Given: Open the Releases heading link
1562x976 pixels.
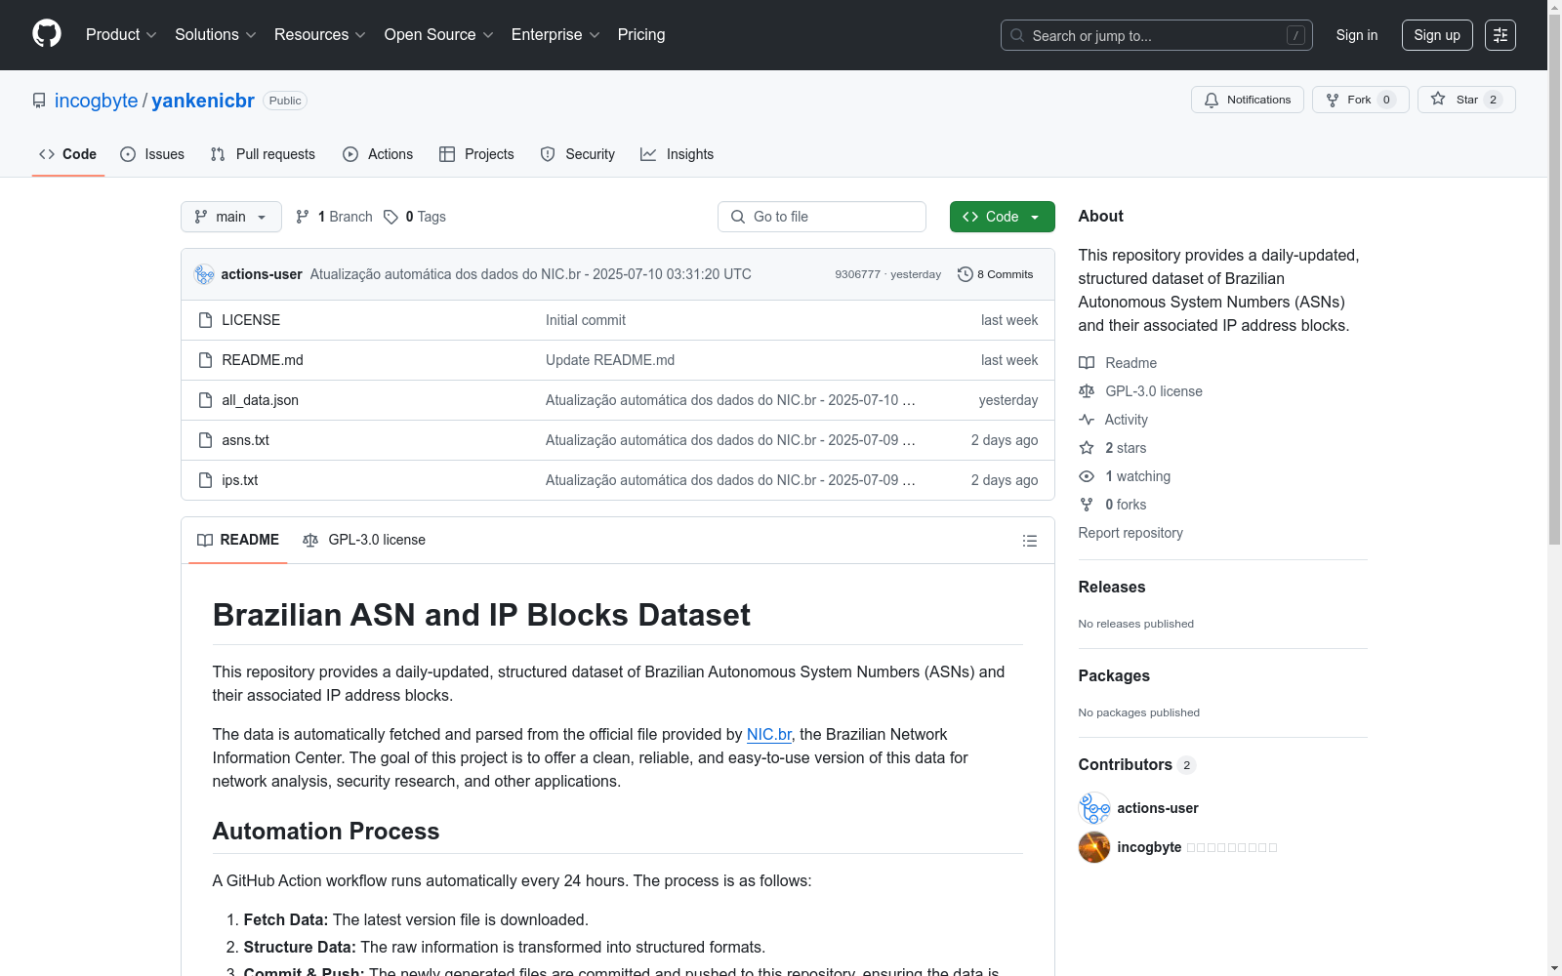Looking at the screenshot, I should [1112, 587].
